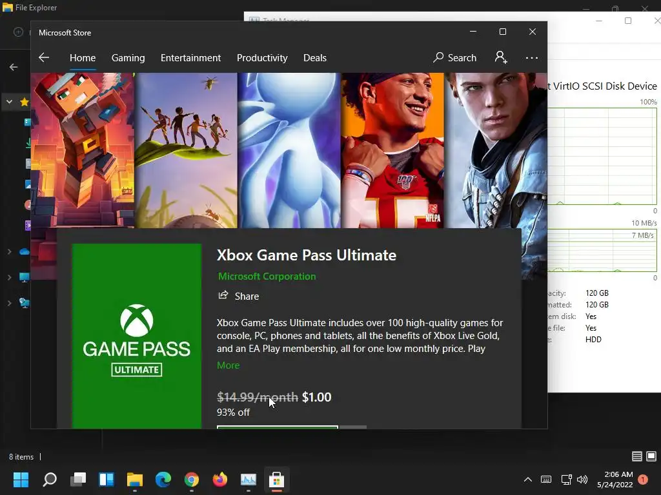Click the disk transfer rate graph

click(x=602, y=250)
